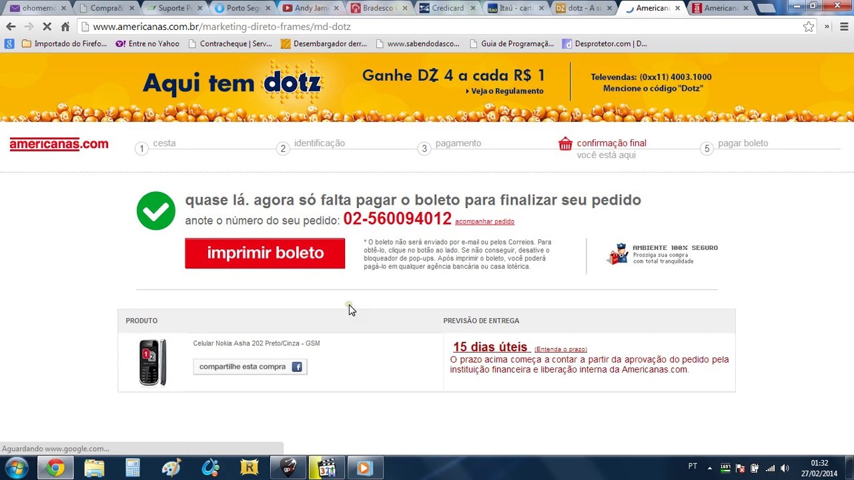The image size is (854, 480).
Task: Switch to the dotz tab
Action: click(584, 8)
